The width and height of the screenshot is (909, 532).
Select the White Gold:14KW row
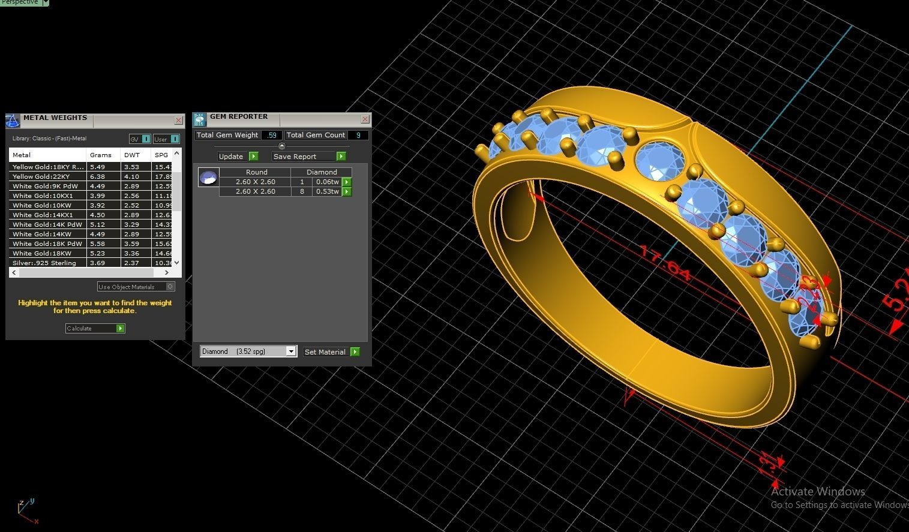pyautogui.click(x=91, y=234)
